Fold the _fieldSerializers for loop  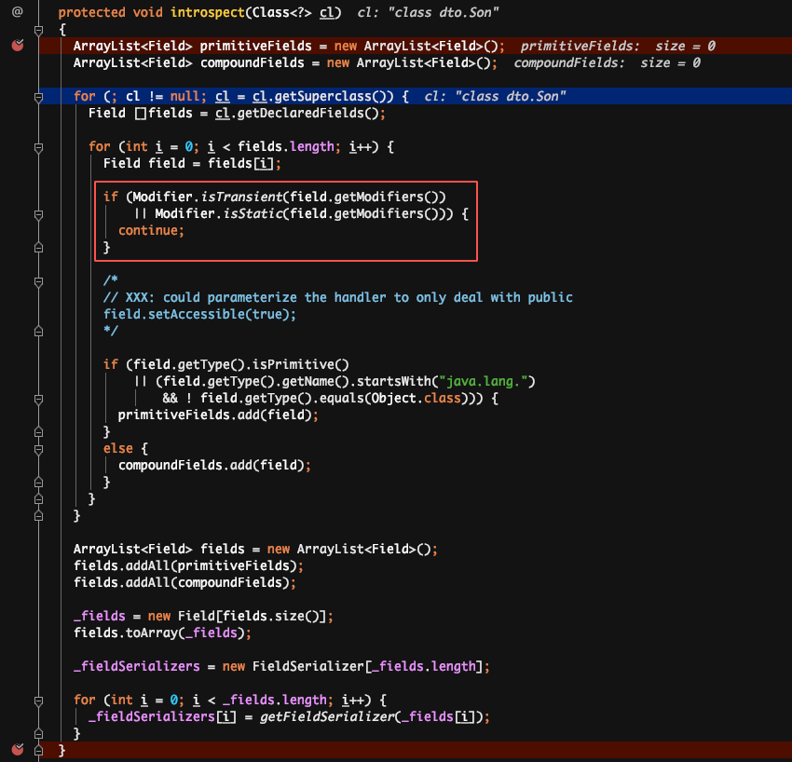click(x=38, y=700)
